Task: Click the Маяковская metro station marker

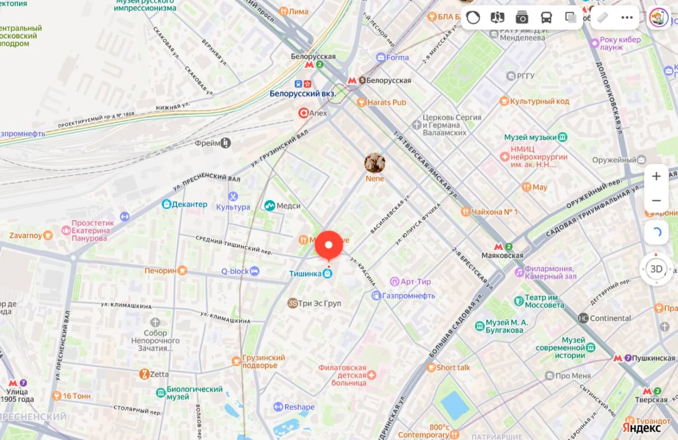Action: click(498, 246)
